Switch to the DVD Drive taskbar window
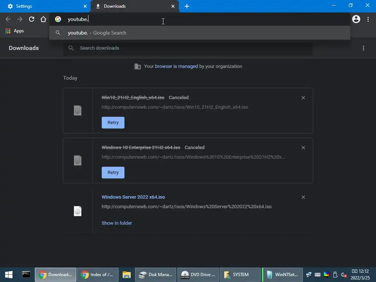Image resolution: width=376 pixels, height=282 pixels. (x=198, y=275)
